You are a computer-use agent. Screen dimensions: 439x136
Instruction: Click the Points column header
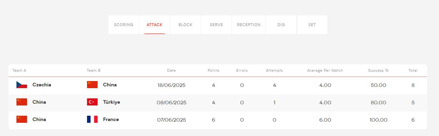213,70
